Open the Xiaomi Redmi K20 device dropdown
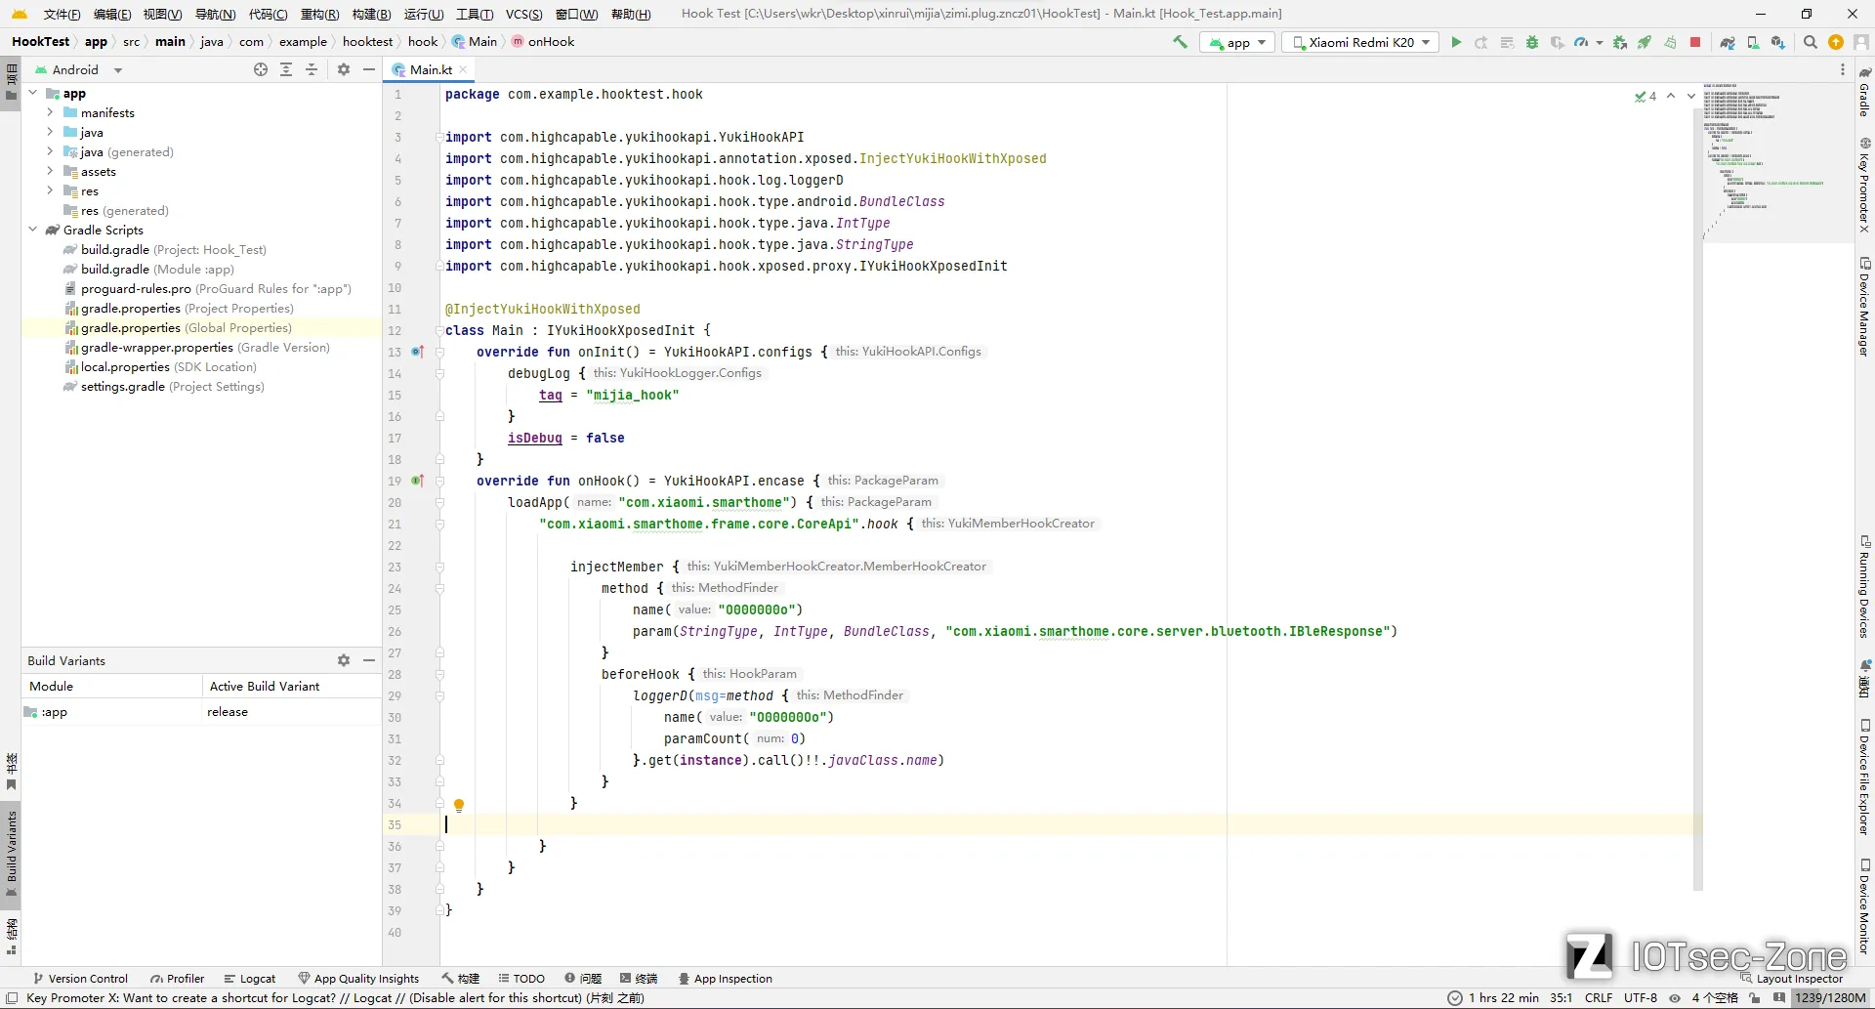 (x=1360, y=42)
